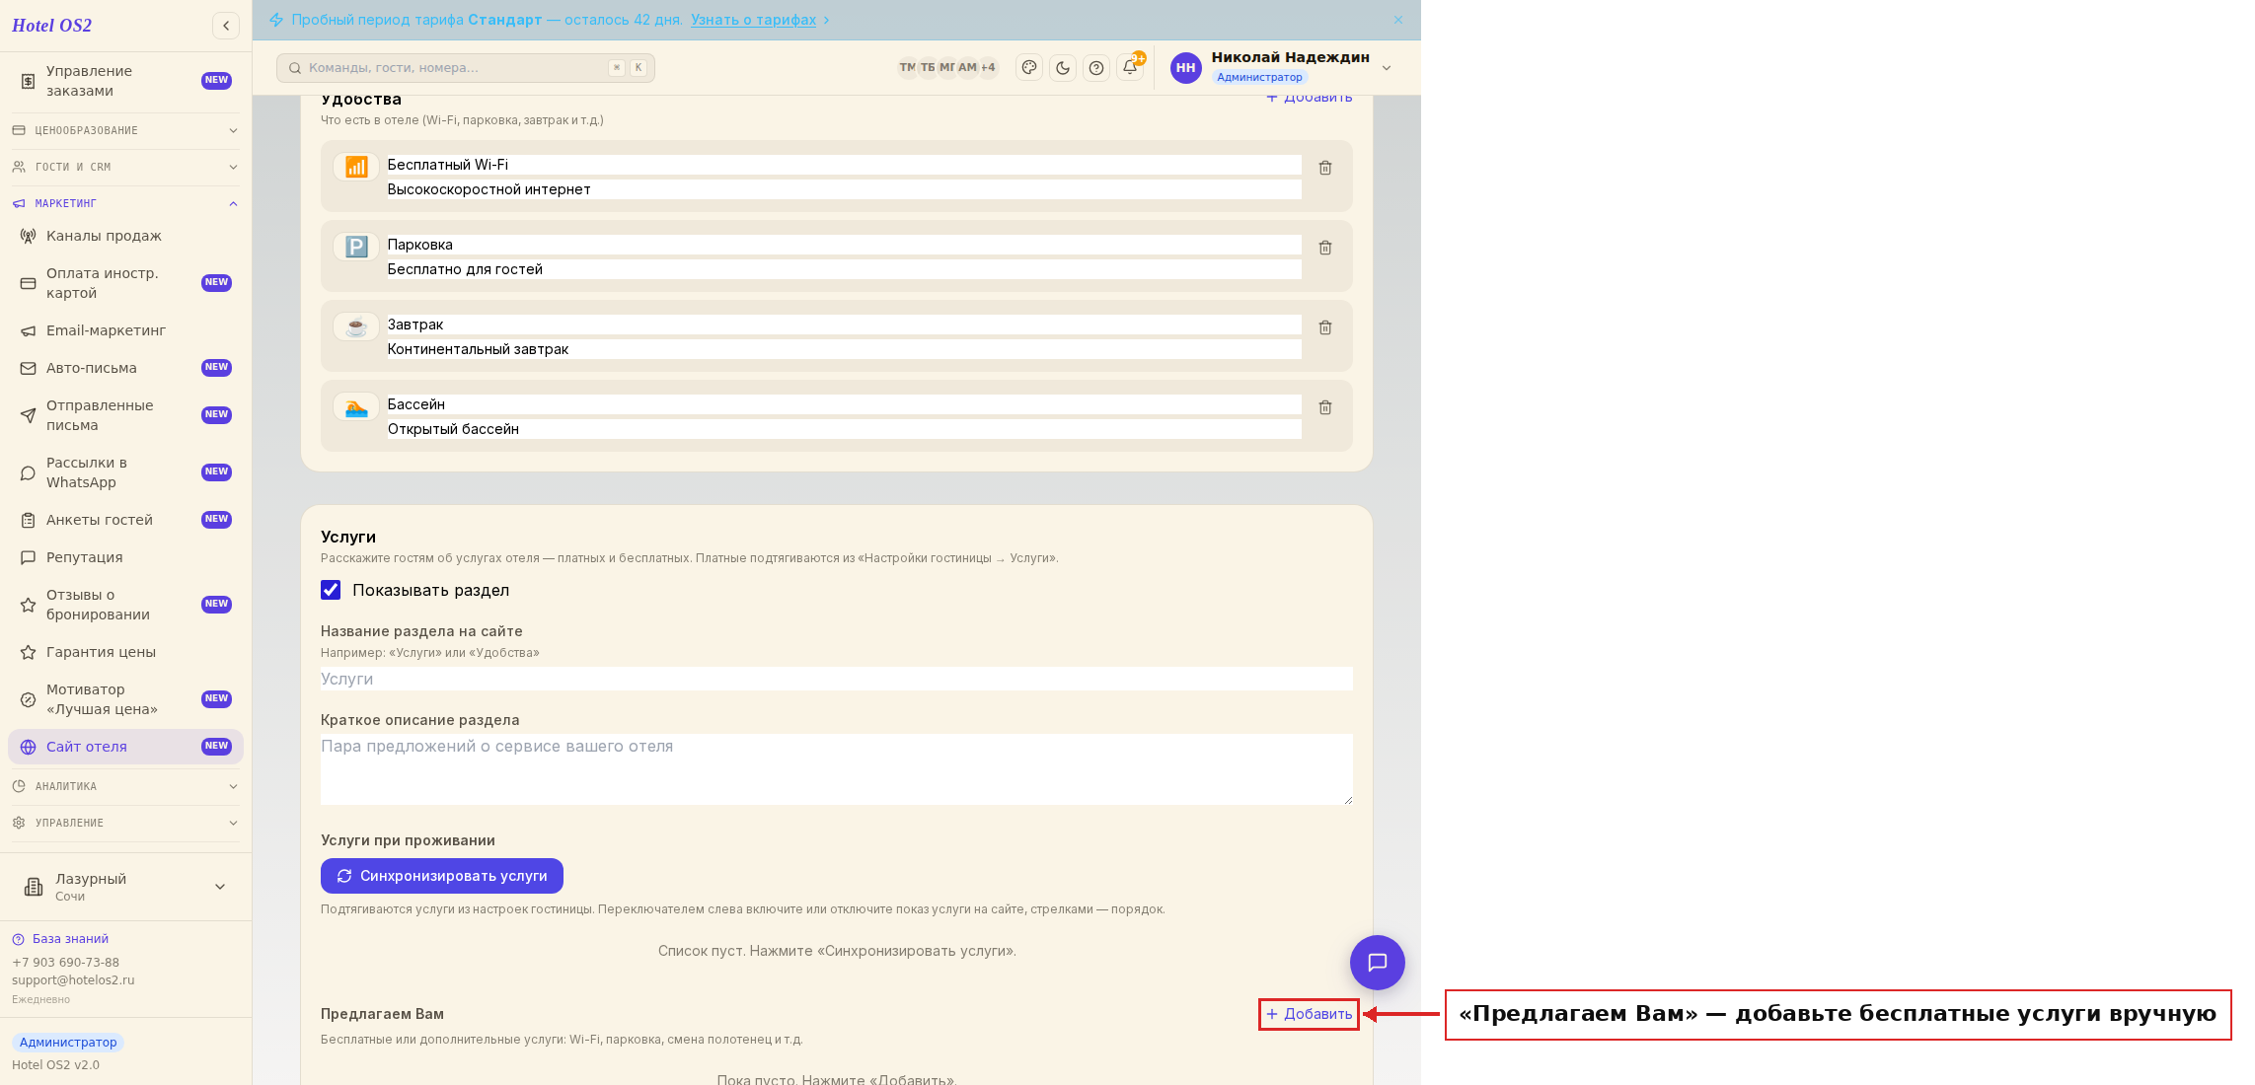Screen dimensions: 2255x1085
Task: Open Рассылки в WhatsApp
Action: point(125,472)
